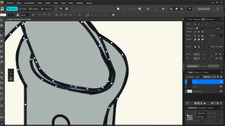The image size is (225, 126).
Task: Click the Anchura stroke width slider
Action: click(x=204, y=28)
